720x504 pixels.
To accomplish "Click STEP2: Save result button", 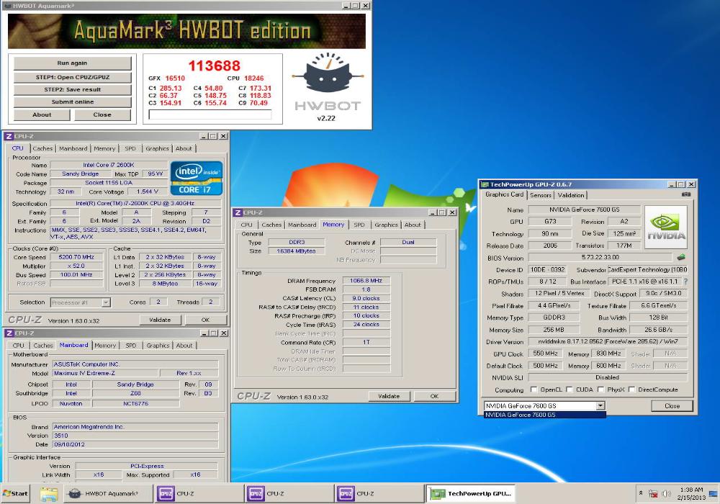I will (x=73, y=89).
